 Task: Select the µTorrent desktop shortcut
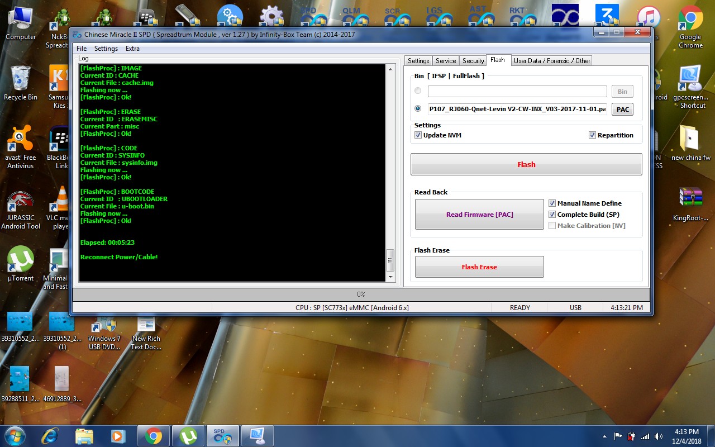click(x=21, y=264)
